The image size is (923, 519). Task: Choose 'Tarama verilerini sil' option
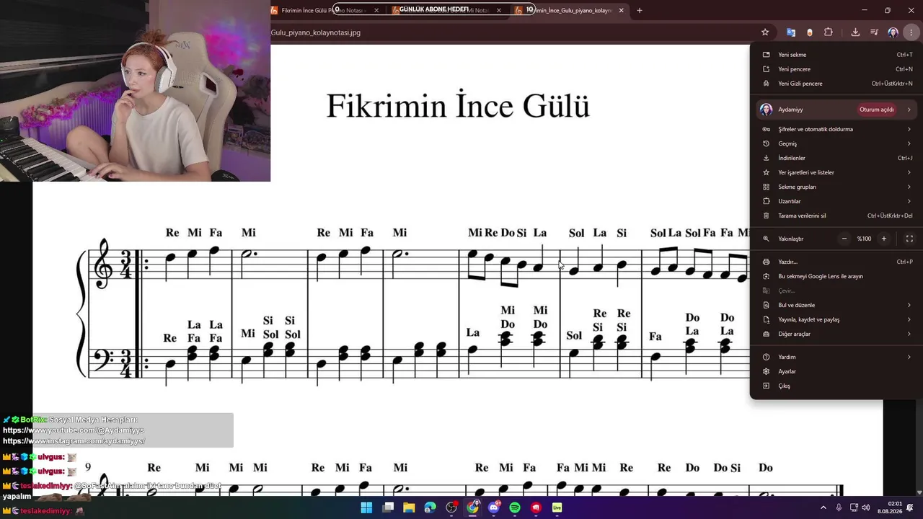(837, 216)
